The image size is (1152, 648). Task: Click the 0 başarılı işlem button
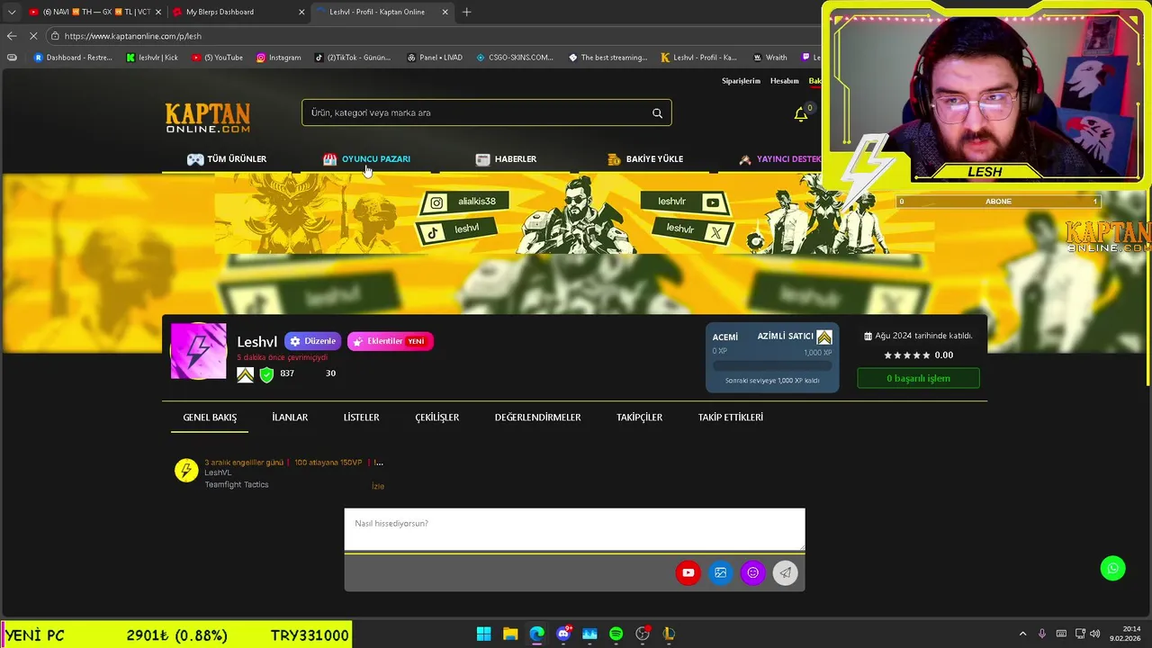pyautogui.click(x=918, y=379)
